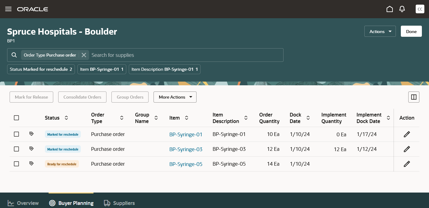Check the select-all checkbox in table header
Image resolution: width=429 pixels, height=208 pixels.
coord(16,118)
